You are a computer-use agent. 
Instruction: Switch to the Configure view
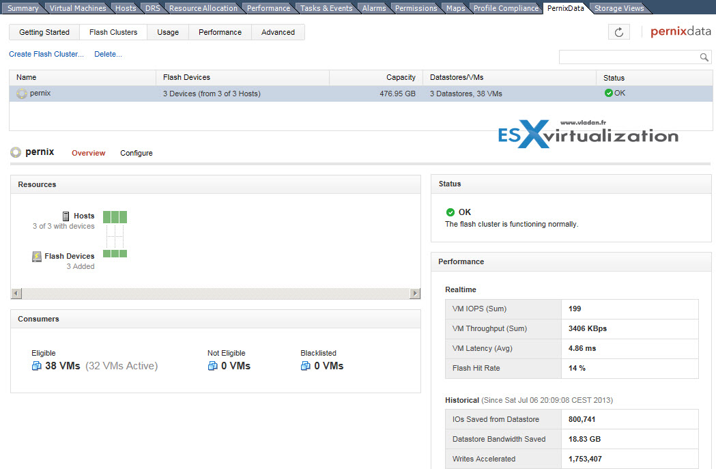(137, 153)
